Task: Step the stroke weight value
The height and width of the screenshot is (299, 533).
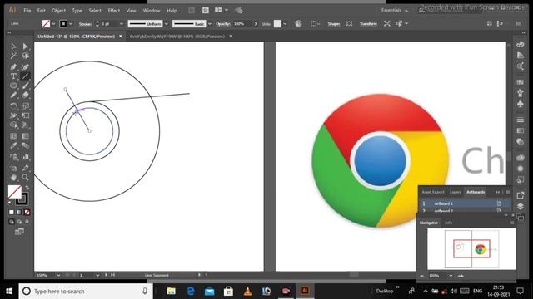Action: coord(97,24)
